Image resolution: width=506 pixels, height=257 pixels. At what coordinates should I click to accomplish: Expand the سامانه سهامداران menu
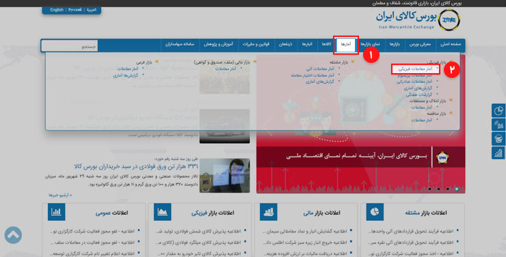(x=180, y=44)
